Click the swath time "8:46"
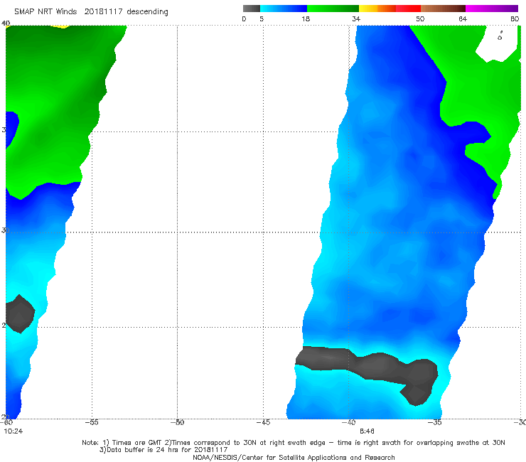This screenshot has width=526, height=462. tap(367, 431)
